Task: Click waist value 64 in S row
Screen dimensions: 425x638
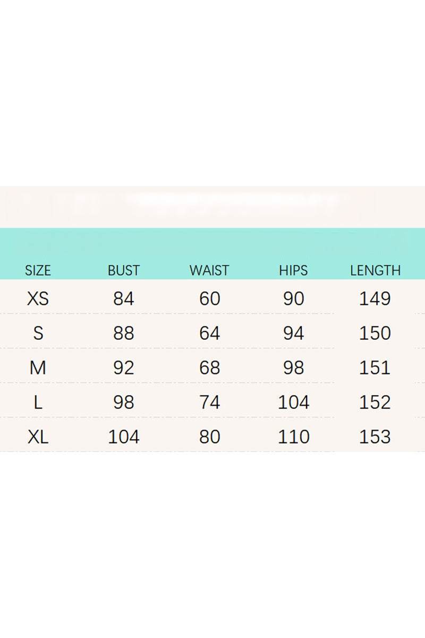Action: (209, 333)
